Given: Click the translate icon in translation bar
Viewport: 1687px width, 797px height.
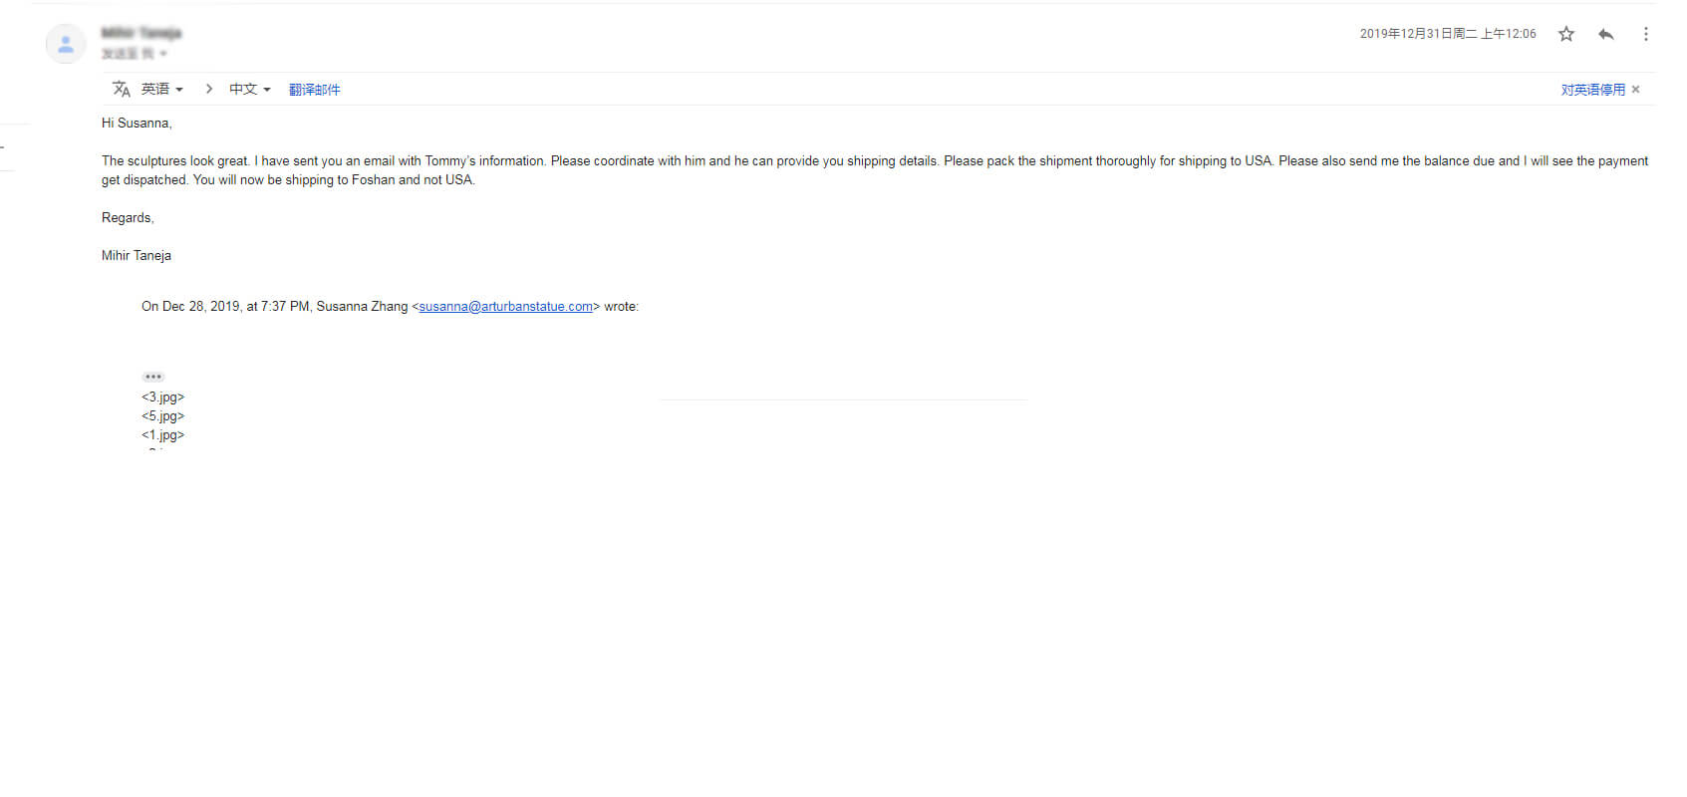Looking at the screenshot, I should (122, 89).
